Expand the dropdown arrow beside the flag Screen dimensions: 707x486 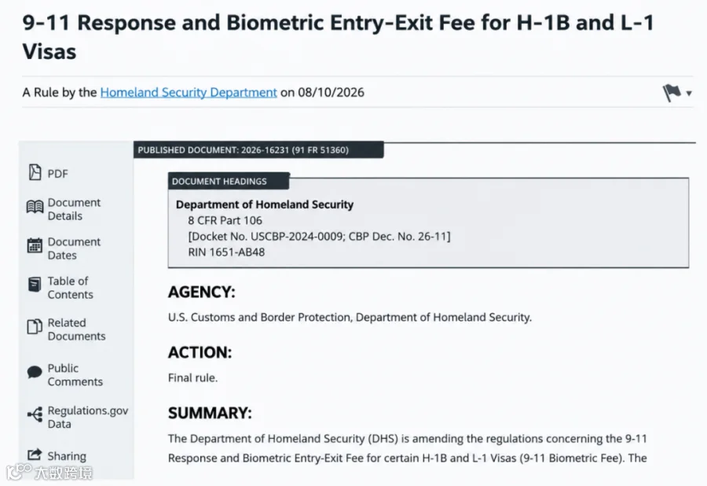689,94
